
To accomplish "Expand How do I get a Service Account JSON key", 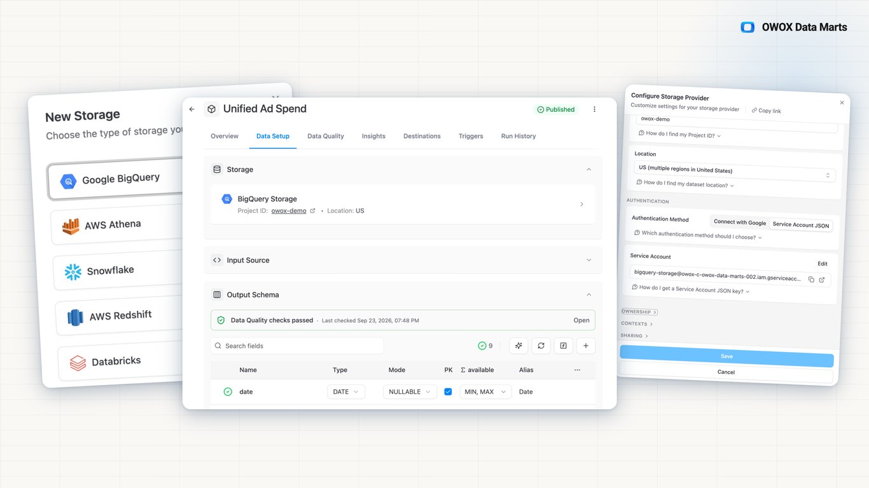I will (x=691, y=289).
